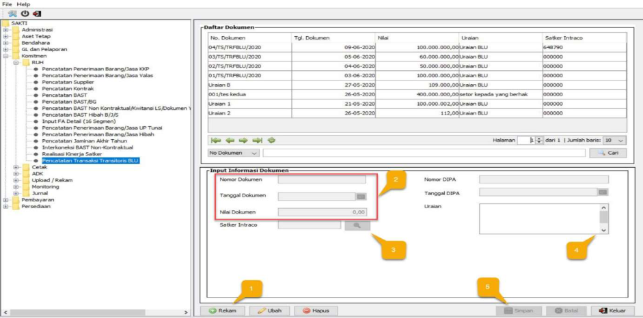Click the Nomor Dokumen input field
643x318 pixels.
(322, 180)
